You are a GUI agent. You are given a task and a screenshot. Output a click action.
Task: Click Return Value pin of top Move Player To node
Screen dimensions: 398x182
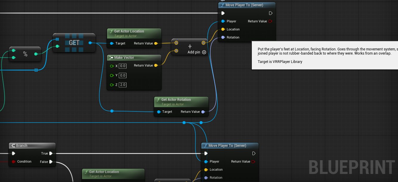[270, 21]
